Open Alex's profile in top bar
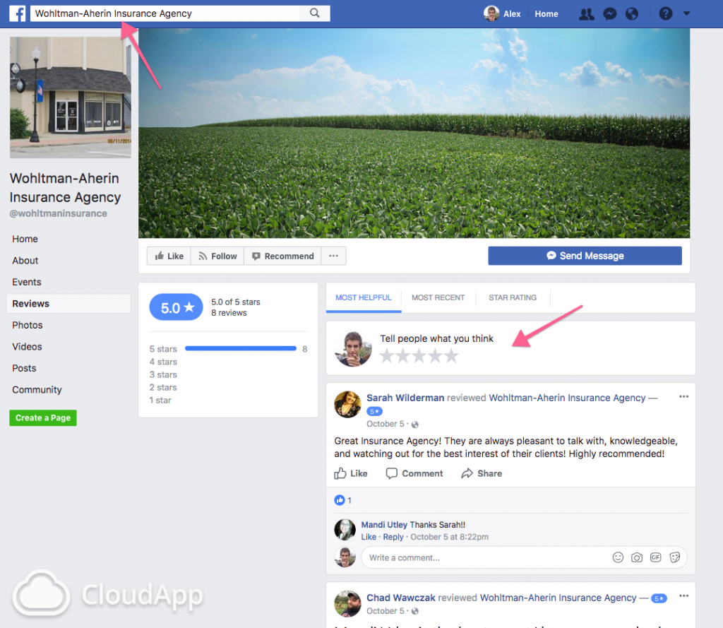Viewport: 723px width, 628px height. (502, 14)
